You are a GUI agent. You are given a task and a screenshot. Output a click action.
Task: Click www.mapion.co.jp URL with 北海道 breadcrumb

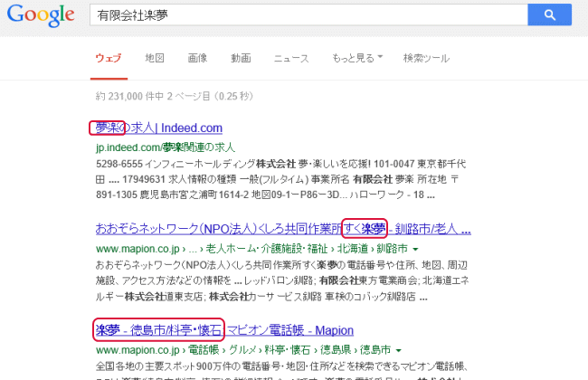point(251,249)
